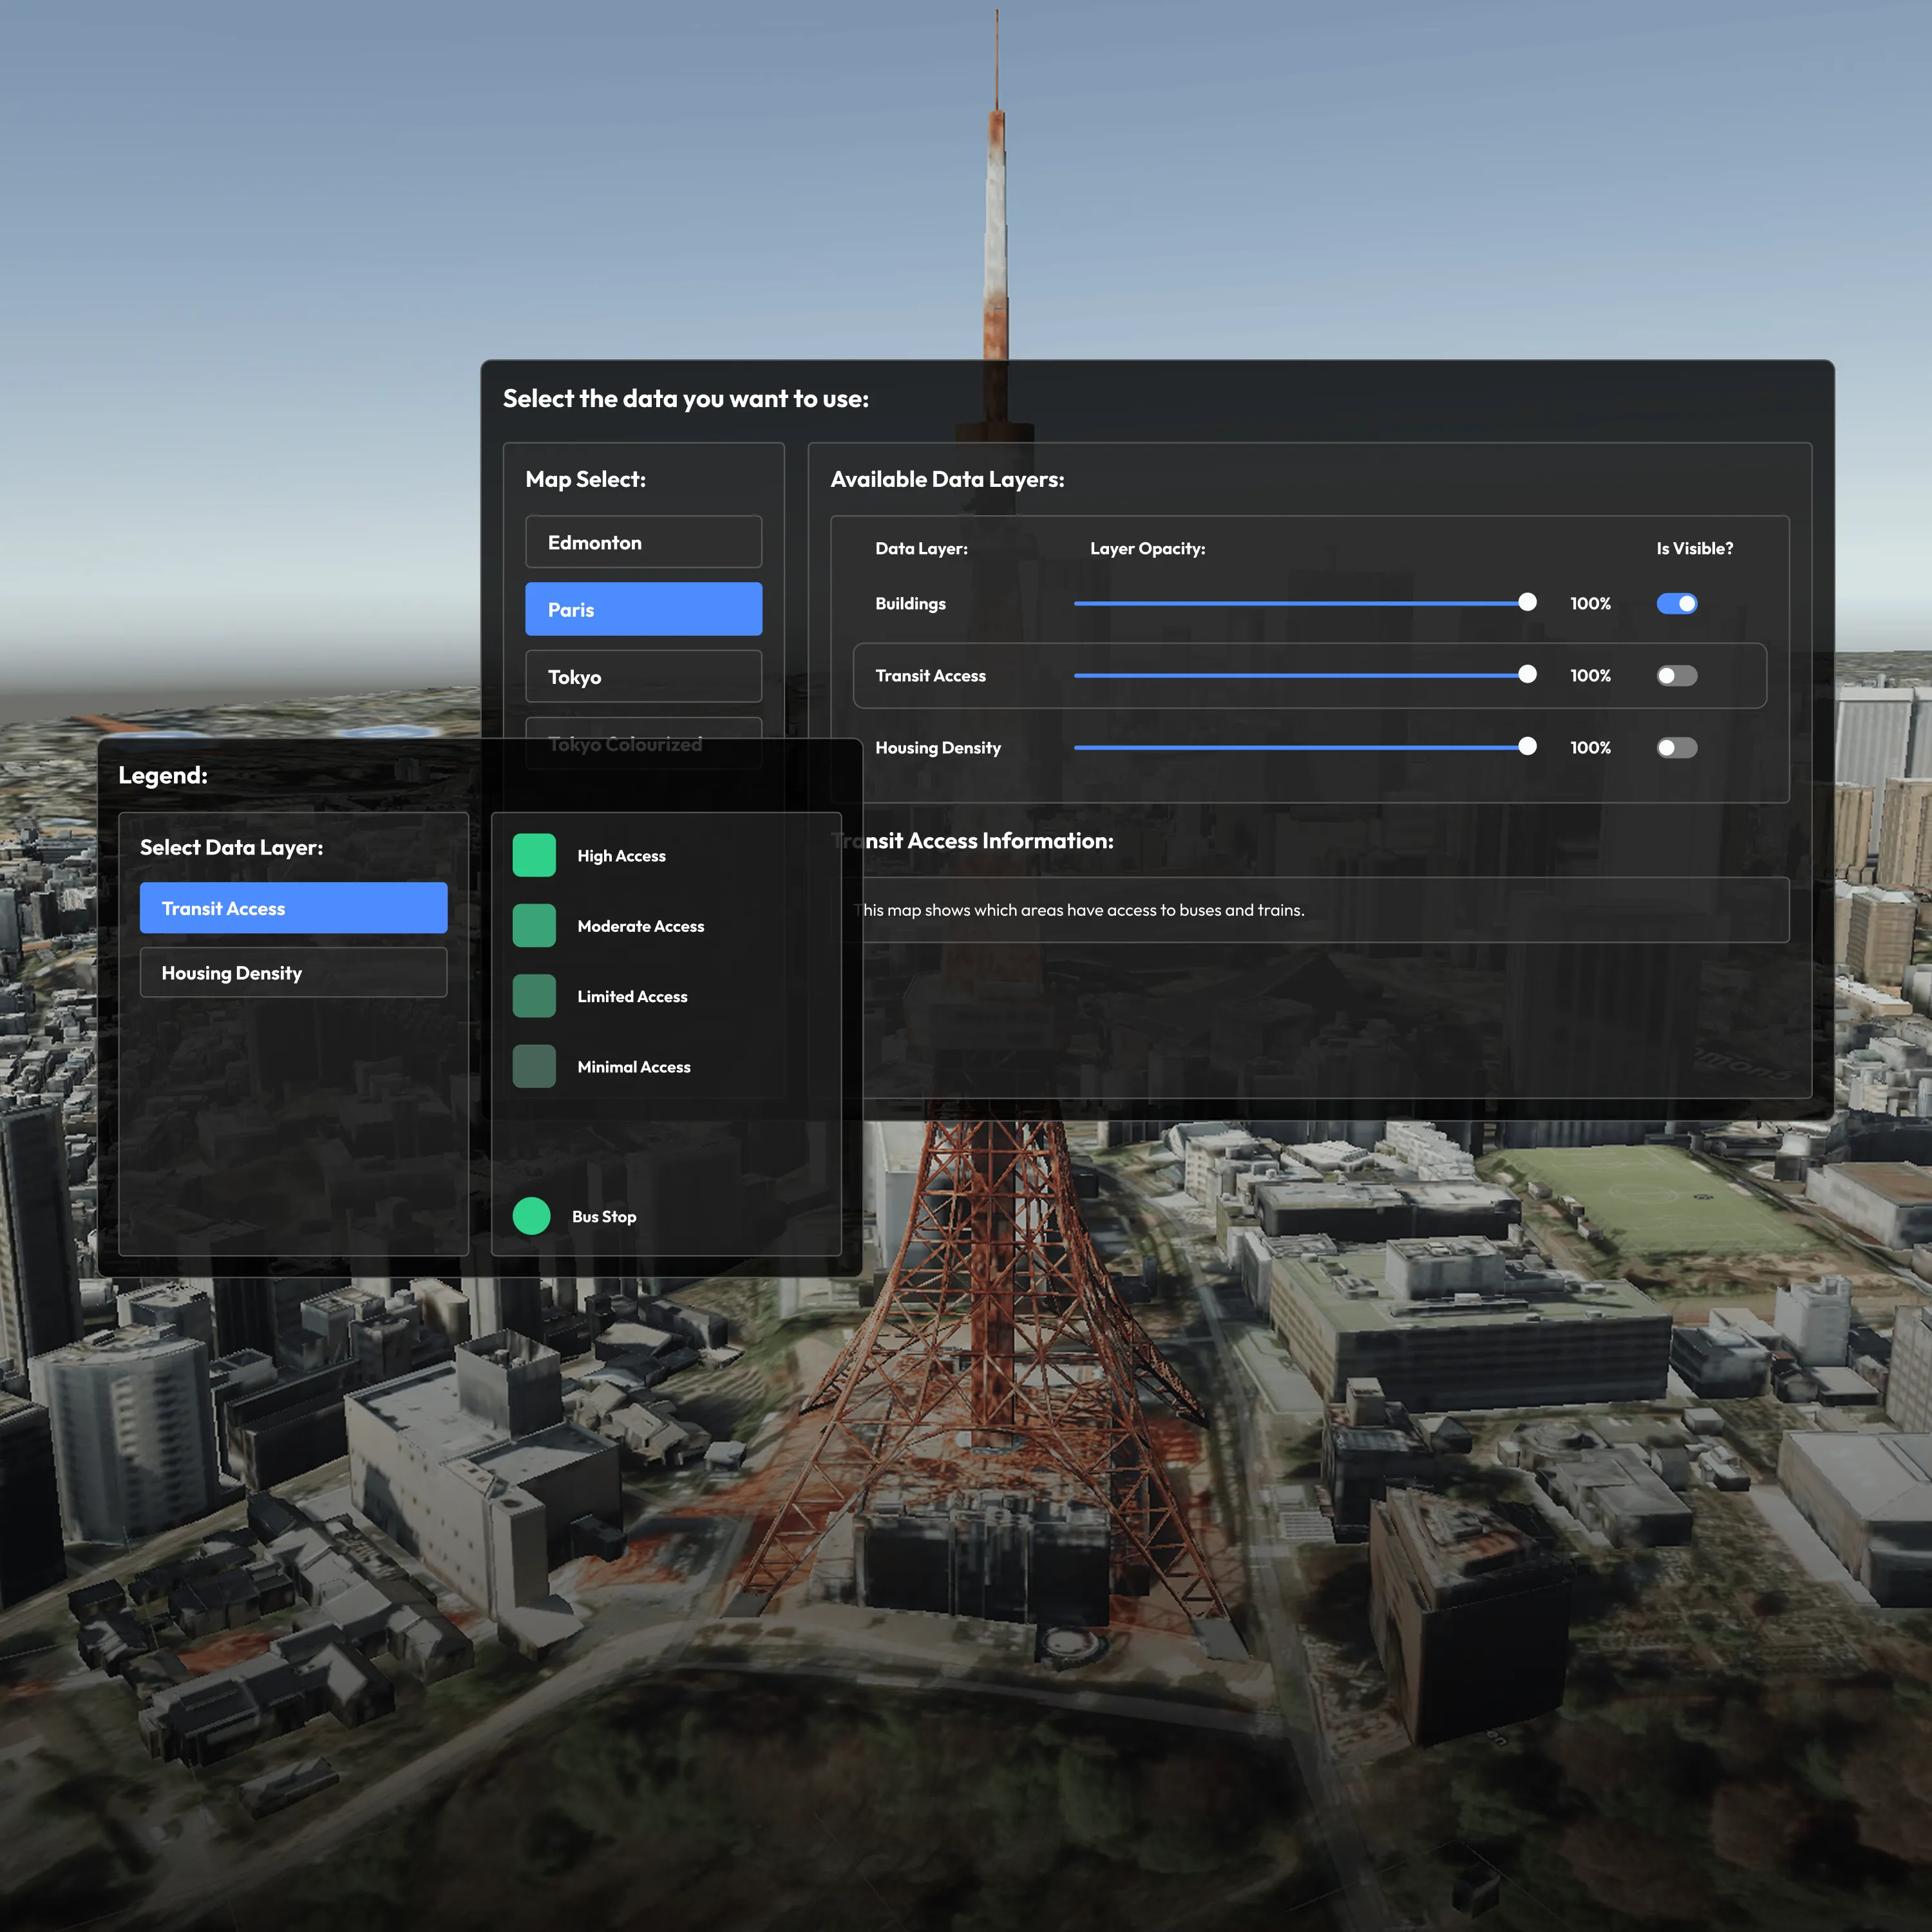1932x1932 pixels.
Task: Select Transit Access in Legend panel
Action: click(x=293, y=908)
